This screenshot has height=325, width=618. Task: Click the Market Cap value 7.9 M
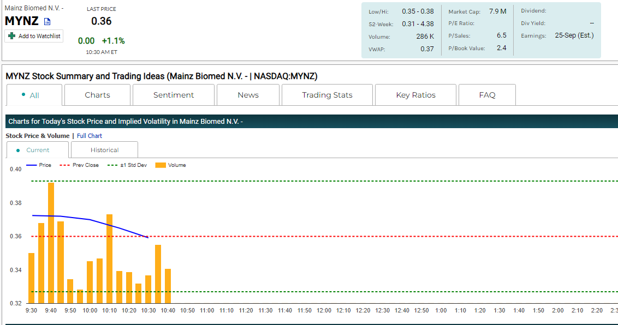[x=498, y=11]
